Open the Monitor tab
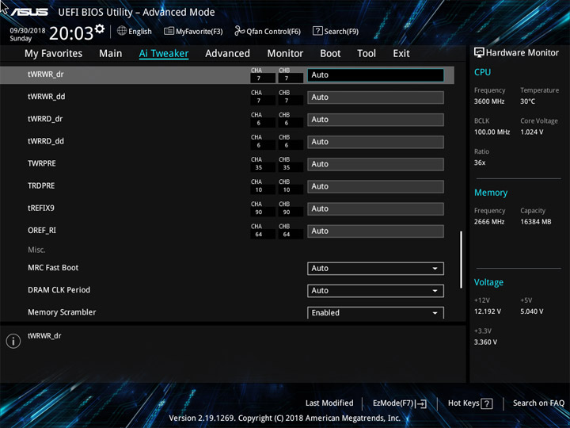Screen dimensions: 570x428 click(x=285, y=54)
